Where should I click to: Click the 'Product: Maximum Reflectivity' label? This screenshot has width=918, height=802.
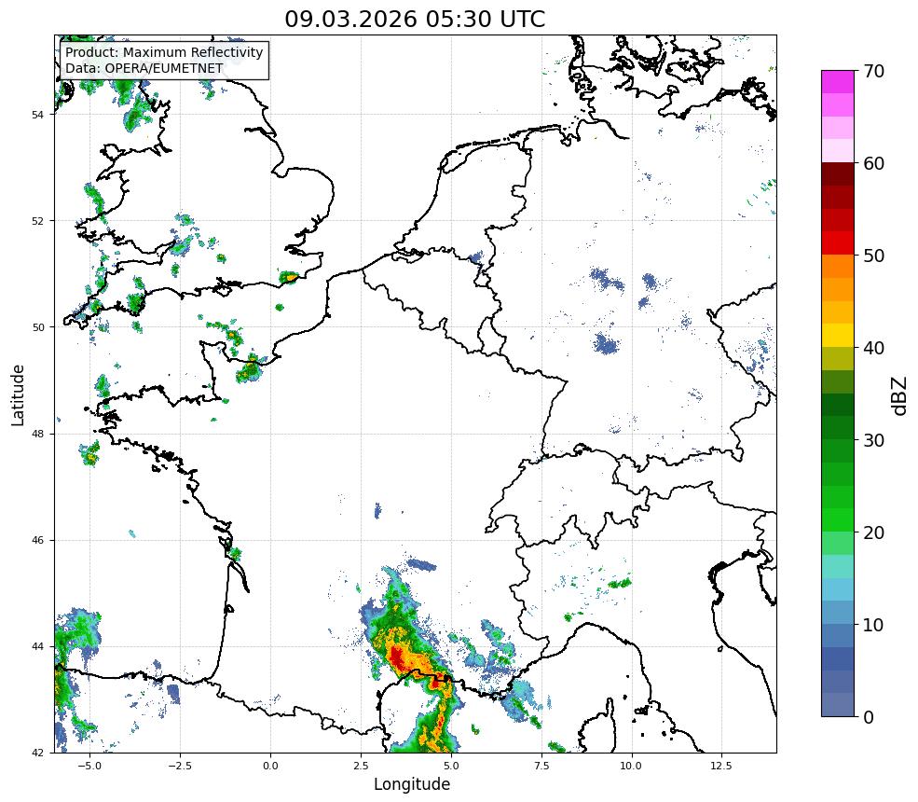click(164, 53)
